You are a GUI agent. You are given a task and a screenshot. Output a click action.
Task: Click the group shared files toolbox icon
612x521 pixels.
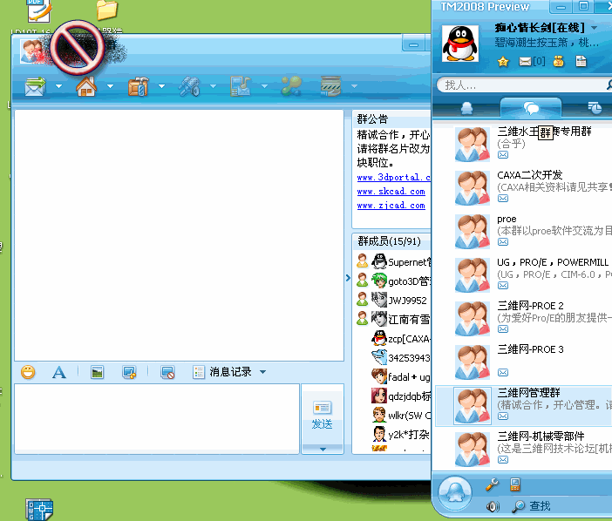138,86
